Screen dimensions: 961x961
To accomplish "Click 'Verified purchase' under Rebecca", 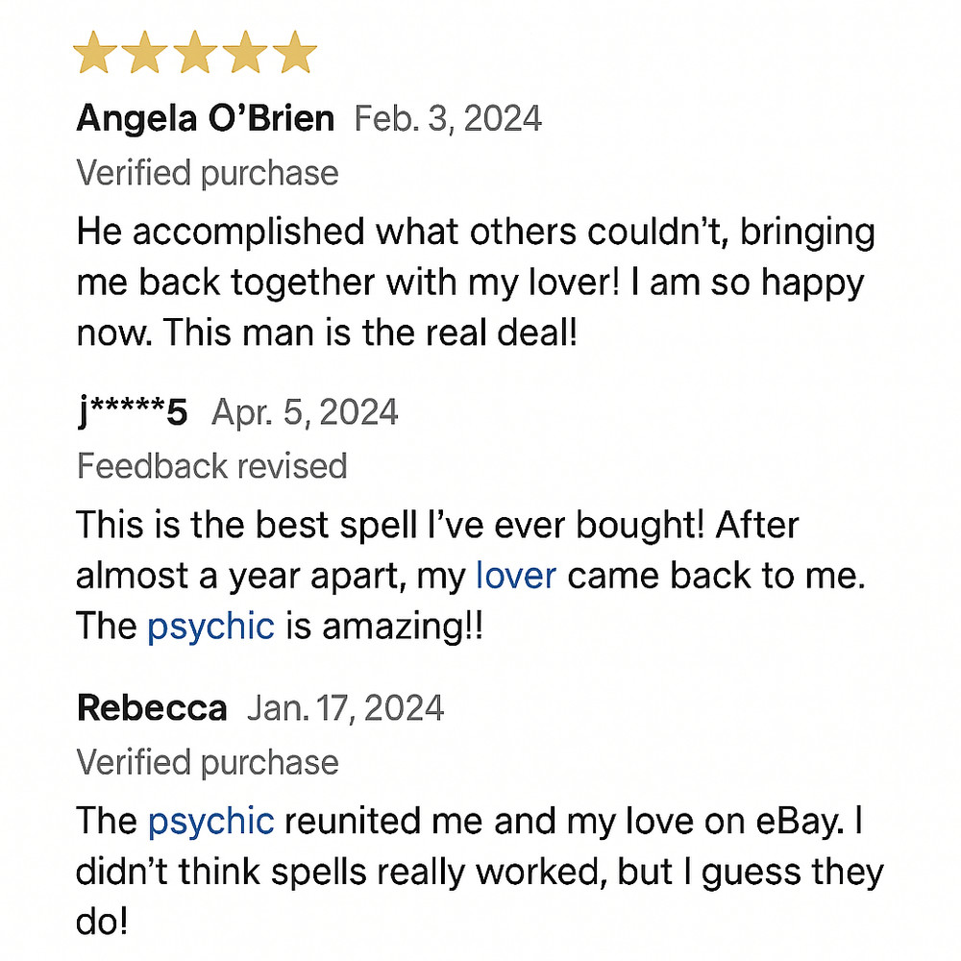I will [x=207, y=763].
